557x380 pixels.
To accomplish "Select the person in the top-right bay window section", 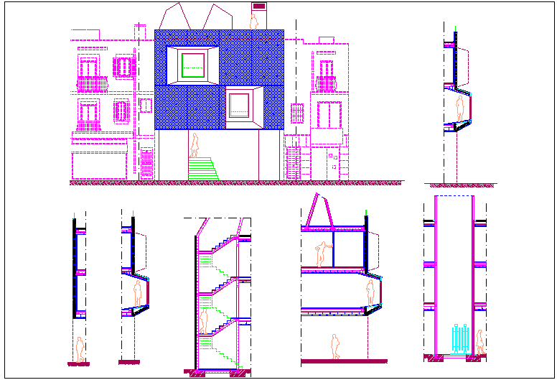I will pos(460,108).
